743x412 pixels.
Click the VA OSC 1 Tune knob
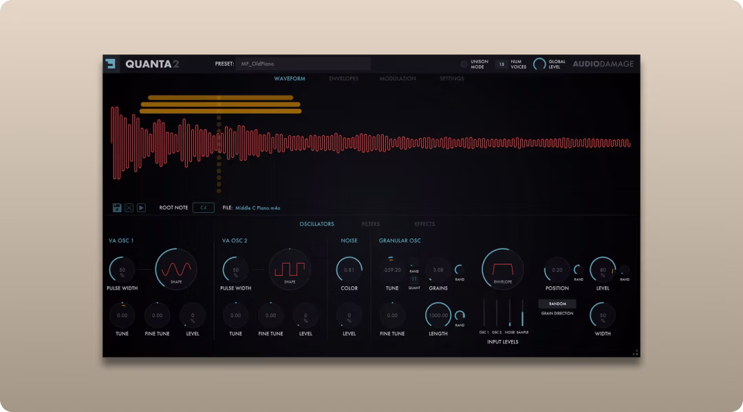click(122, 315)
